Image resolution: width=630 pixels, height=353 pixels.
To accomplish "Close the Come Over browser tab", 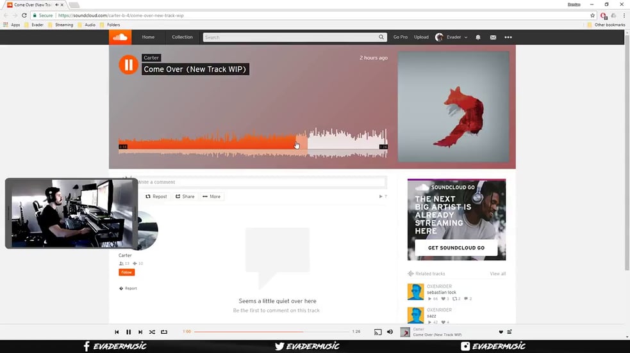I will [x=62, y=5].
